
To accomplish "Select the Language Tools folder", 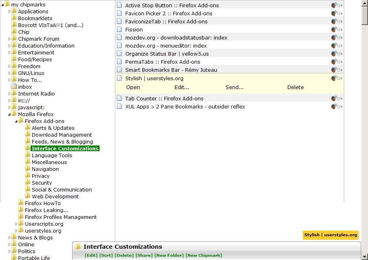I will (52, 155).
